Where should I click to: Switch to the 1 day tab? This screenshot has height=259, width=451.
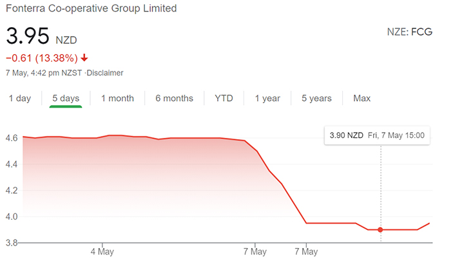(x=19, y=99)
